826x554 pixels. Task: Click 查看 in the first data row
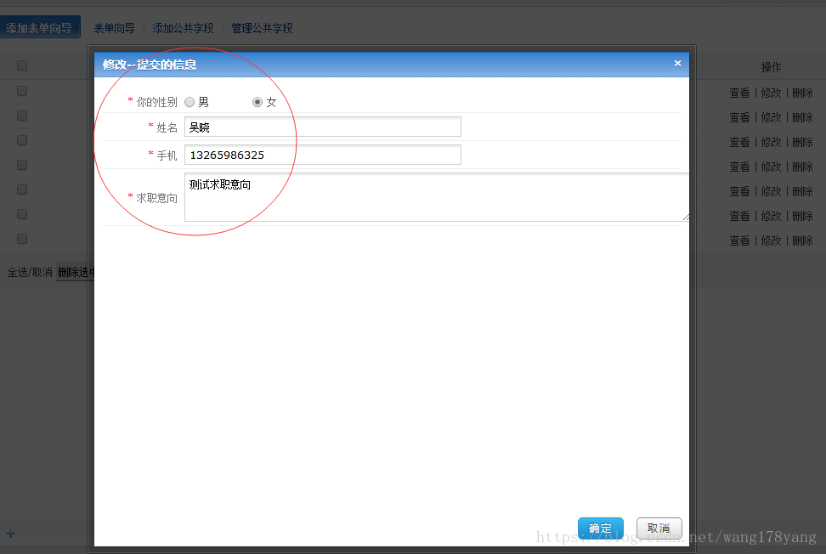coord(739,93)
